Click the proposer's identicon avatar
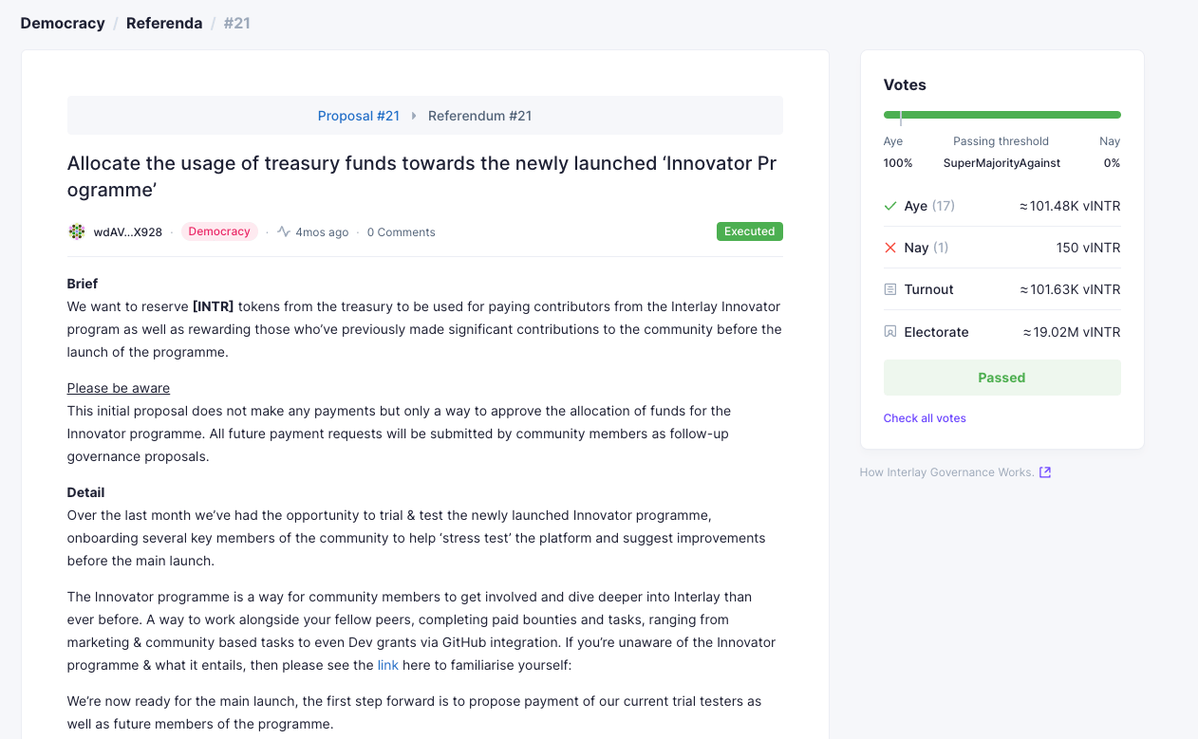The height and width of the screenshot is (739, 1198). click(77, 231)
